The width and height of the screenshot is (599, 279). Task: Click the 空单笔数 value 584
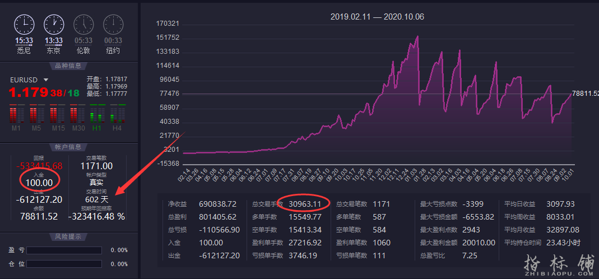[379, 230]
